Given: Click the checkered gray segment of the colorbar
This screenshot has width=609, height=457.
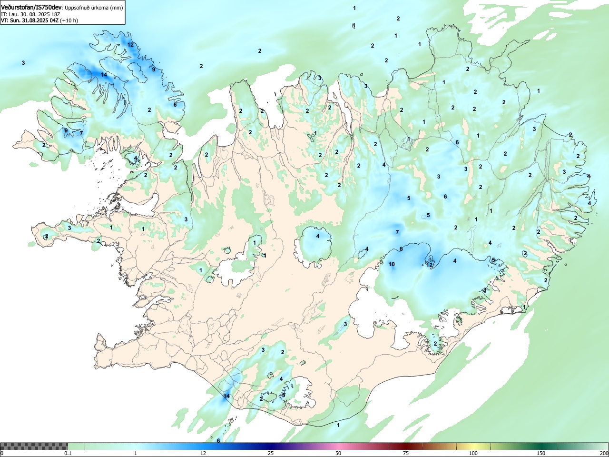Looking at the screenshot, I should click(x=34, y=446).
